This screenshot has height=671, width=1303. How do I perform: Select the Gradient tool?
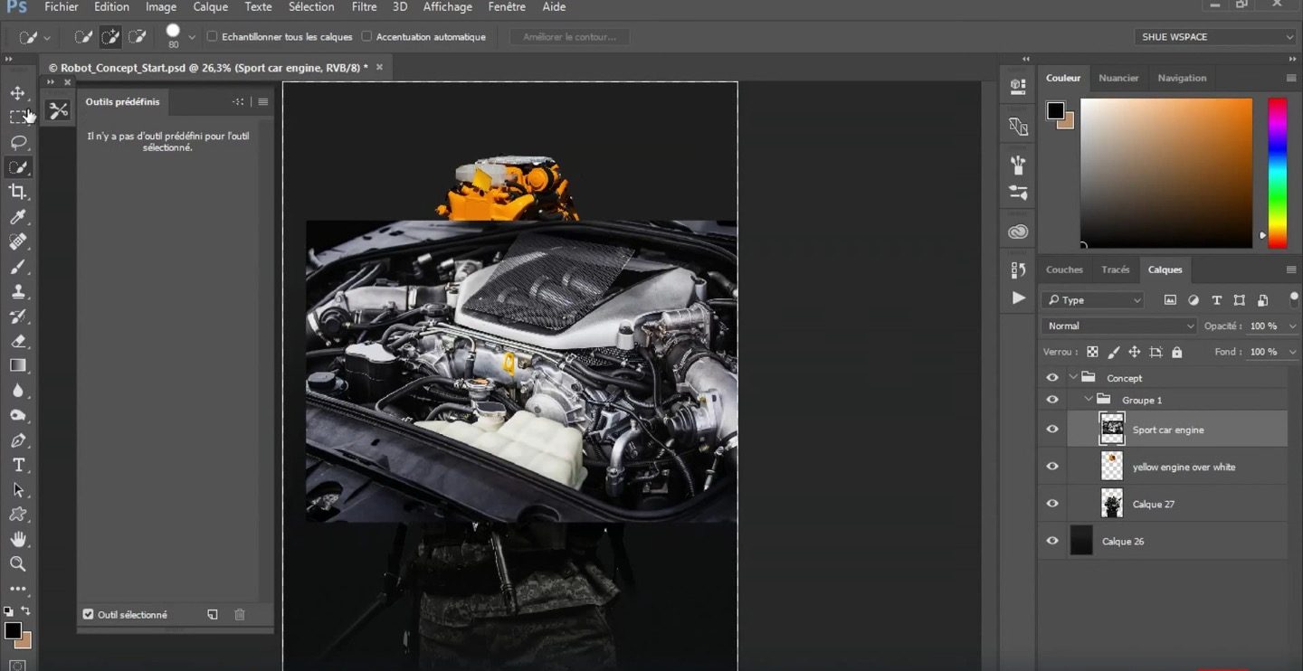[x=17, y=365]
